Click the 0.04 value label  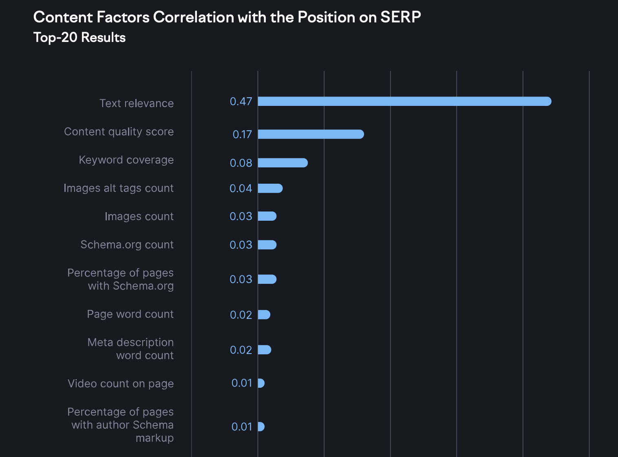coord(241,188)
